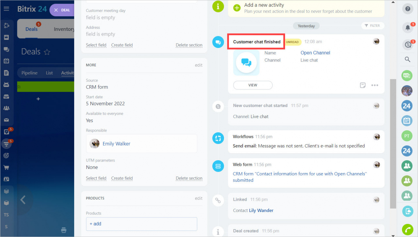Add a note to the chat activity
The height and width of the screenshot is (237, 418).
363,85
